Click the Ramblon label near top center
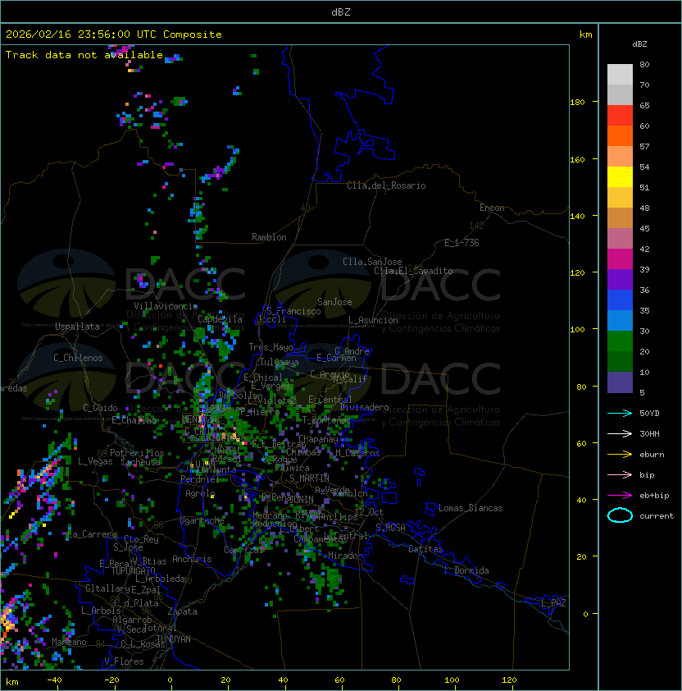The image size is (682, 691). (x=269, y=237)
